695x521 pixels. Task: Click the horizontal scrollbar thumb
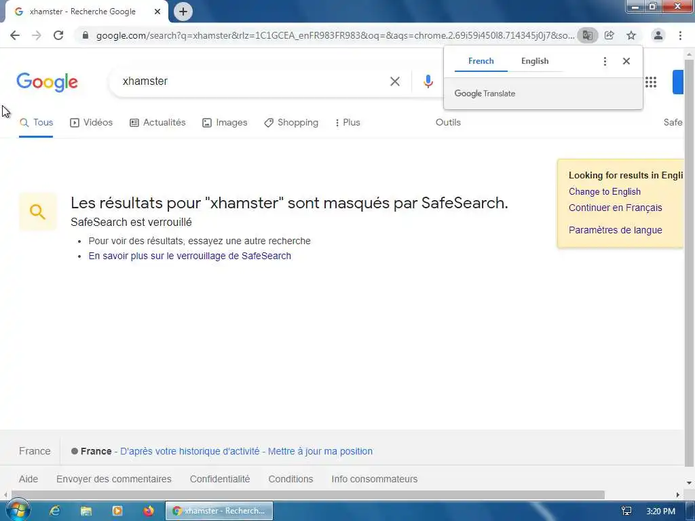[307, 495]
